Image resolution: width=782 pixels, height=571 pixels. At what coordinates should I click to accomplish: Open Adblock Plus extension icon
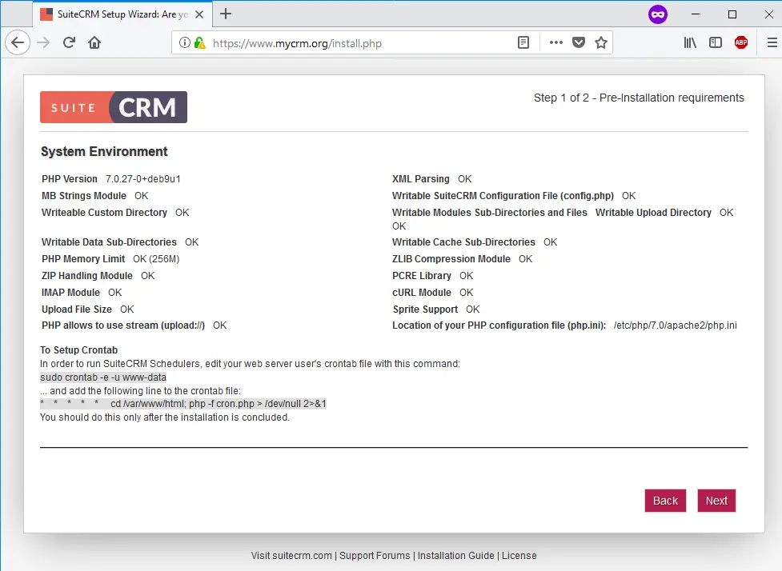coord(741,43)
